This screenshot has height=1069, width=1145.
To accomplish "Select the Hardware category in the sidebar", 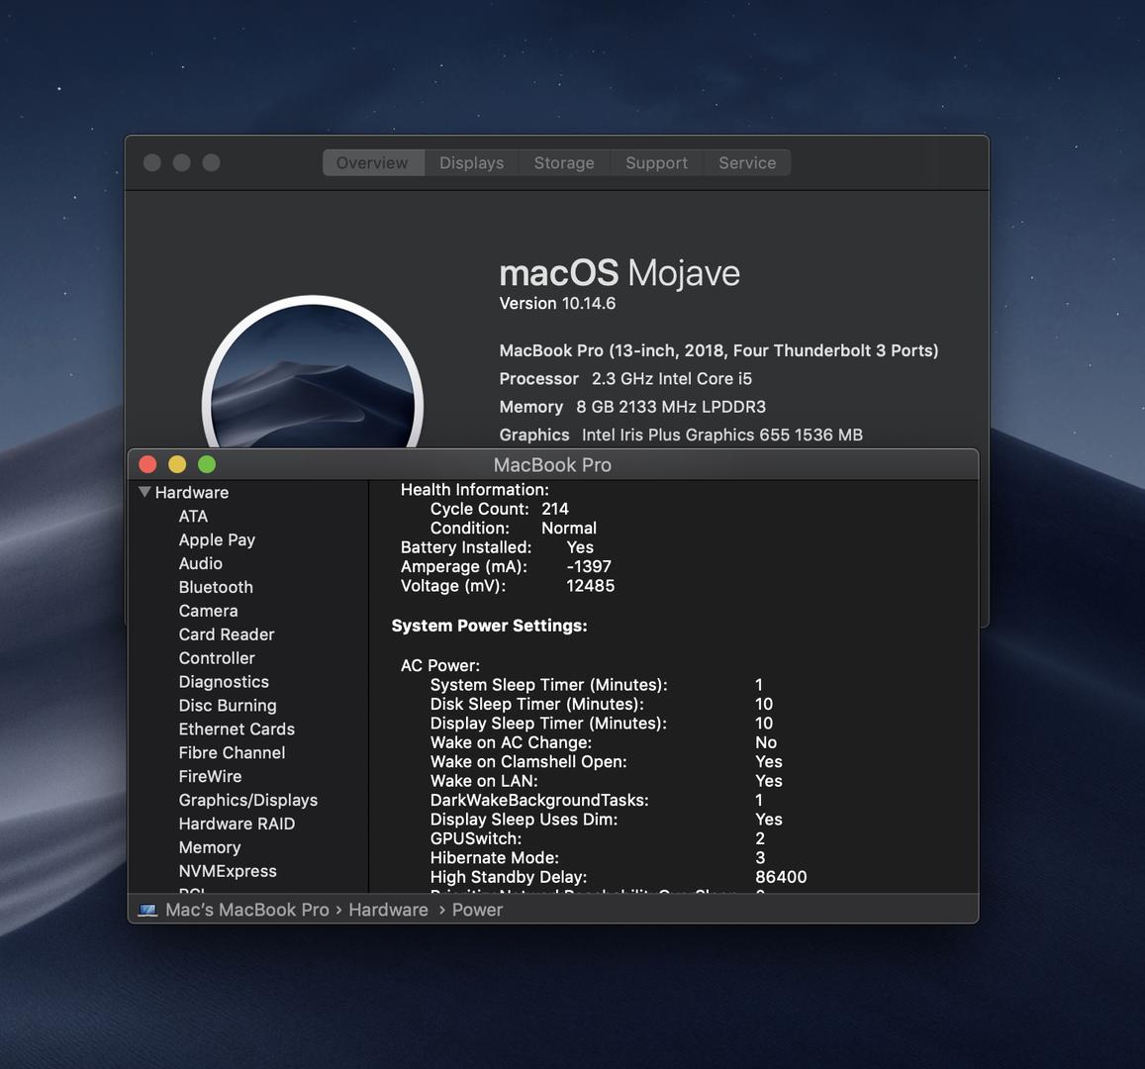I will [x=192, y=492].
